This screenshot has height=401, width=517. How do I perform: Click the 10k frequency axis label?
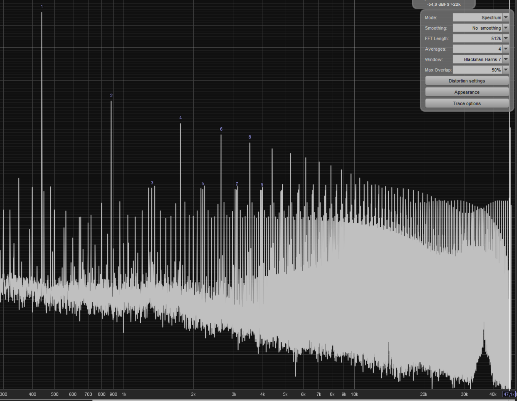(x=355, y=394)
